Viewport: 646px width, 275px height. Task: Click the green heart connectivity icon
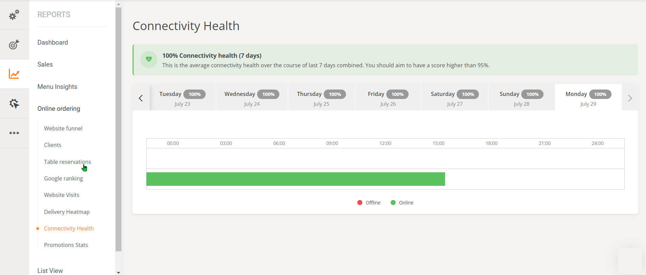click(x=149, y=59)
